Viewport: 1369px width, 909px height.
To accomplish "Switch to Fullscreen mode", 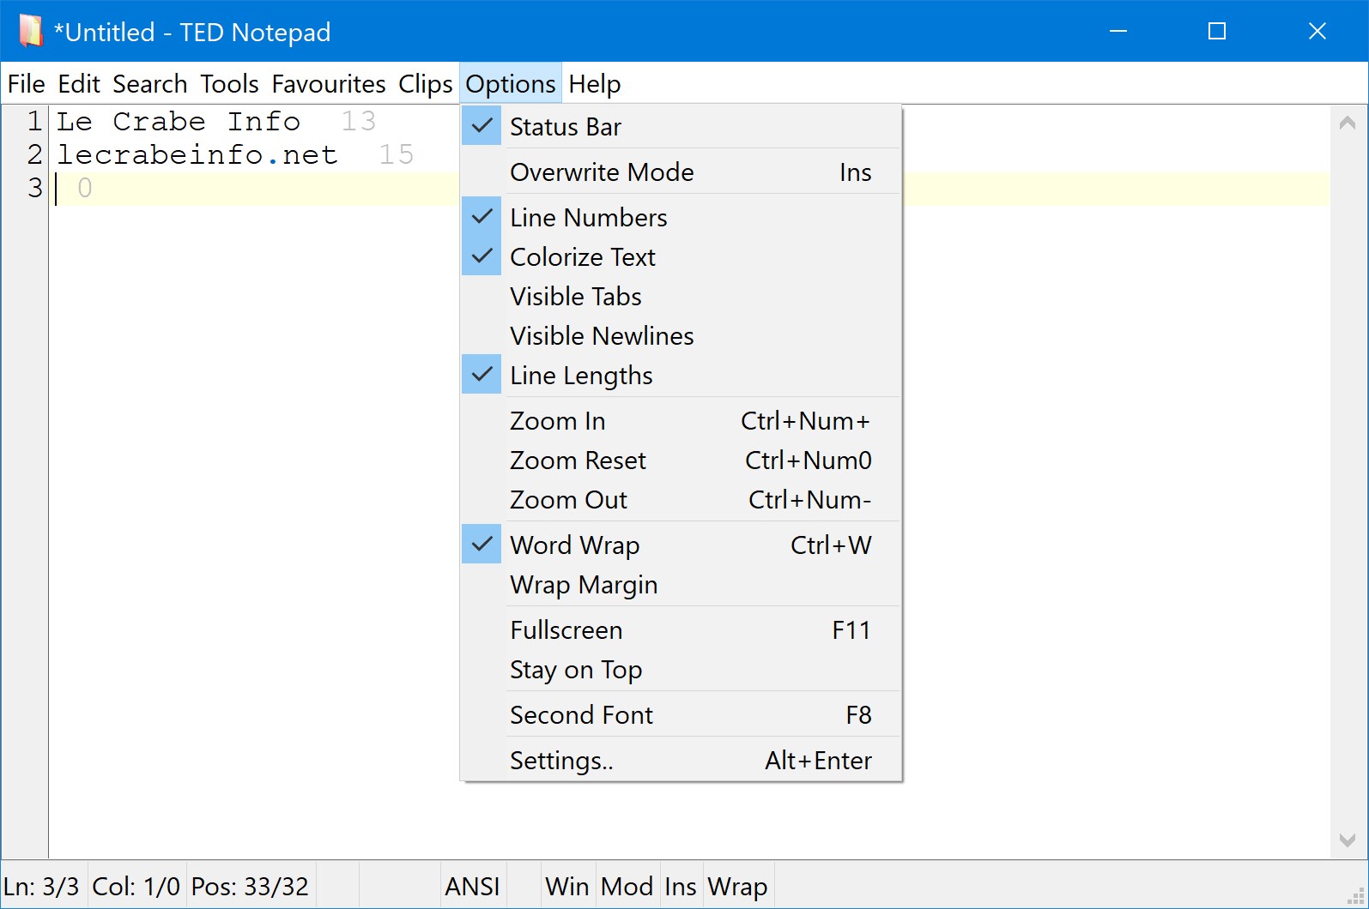I will 681,630.
